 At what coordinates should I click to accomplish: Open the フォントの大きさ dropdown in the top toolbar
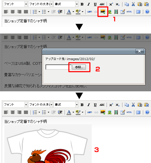(41, 4)
